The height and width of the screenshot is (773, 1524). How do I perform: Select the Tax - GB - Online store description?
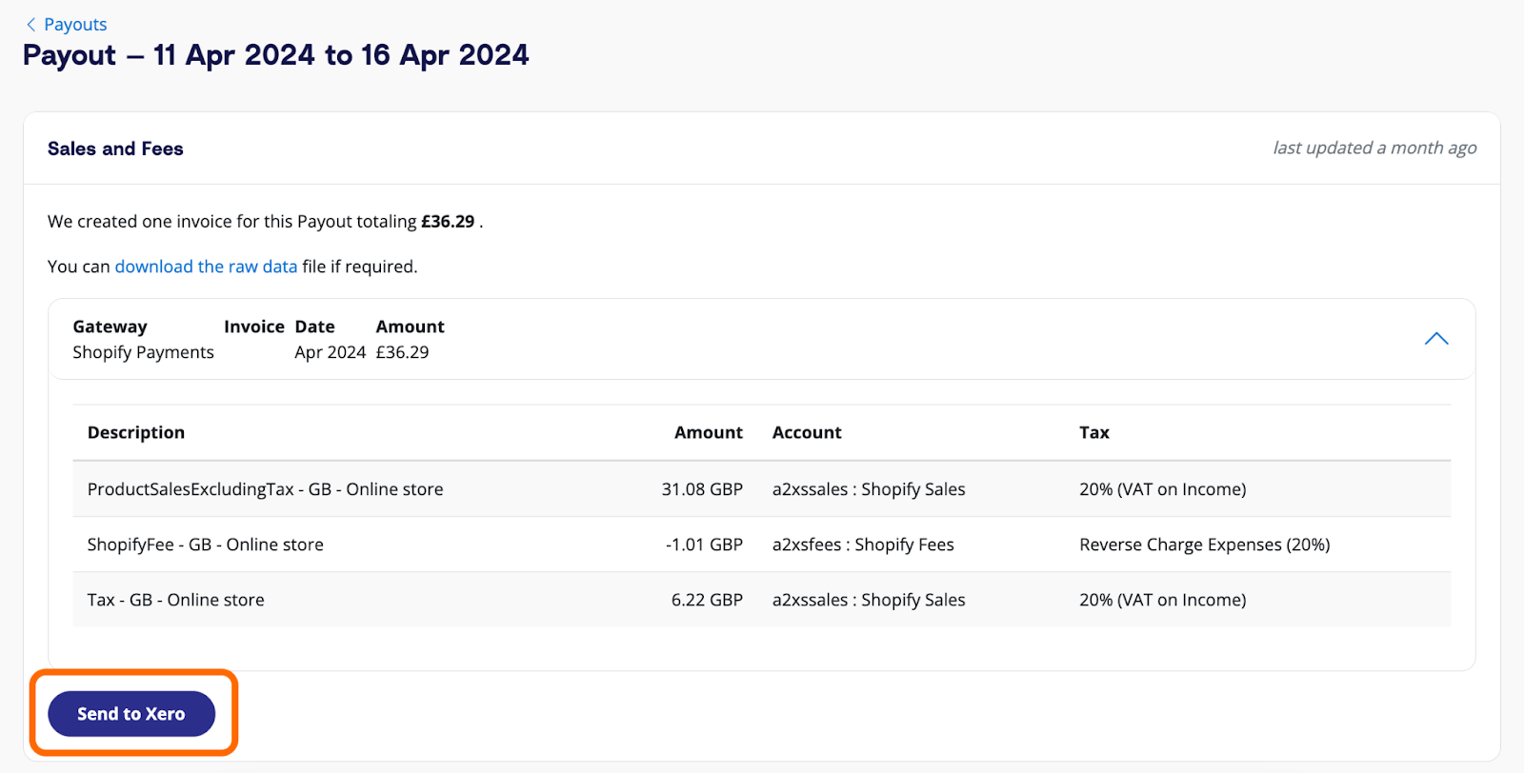point(176,600)
